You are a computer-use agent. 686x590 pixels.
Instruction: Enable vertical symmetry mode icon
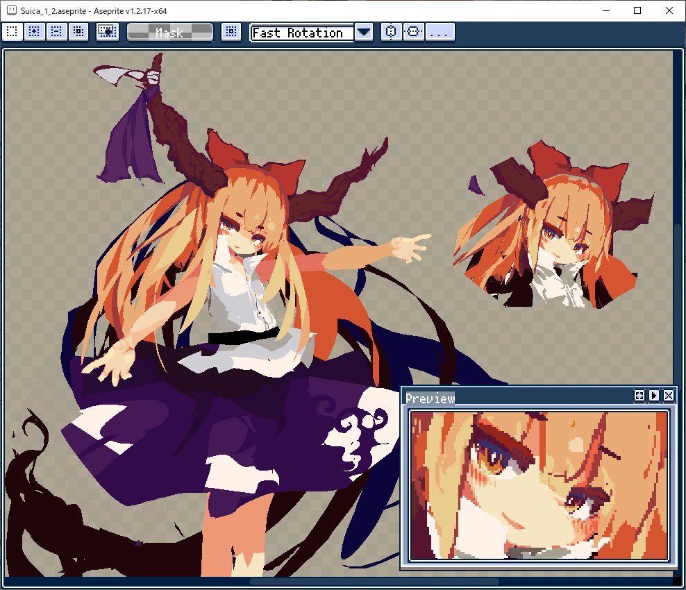pyautogui.click(x=391, y=32)
